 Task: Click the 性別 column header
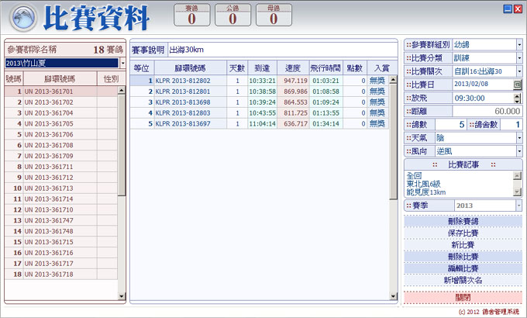coord(112,79)
